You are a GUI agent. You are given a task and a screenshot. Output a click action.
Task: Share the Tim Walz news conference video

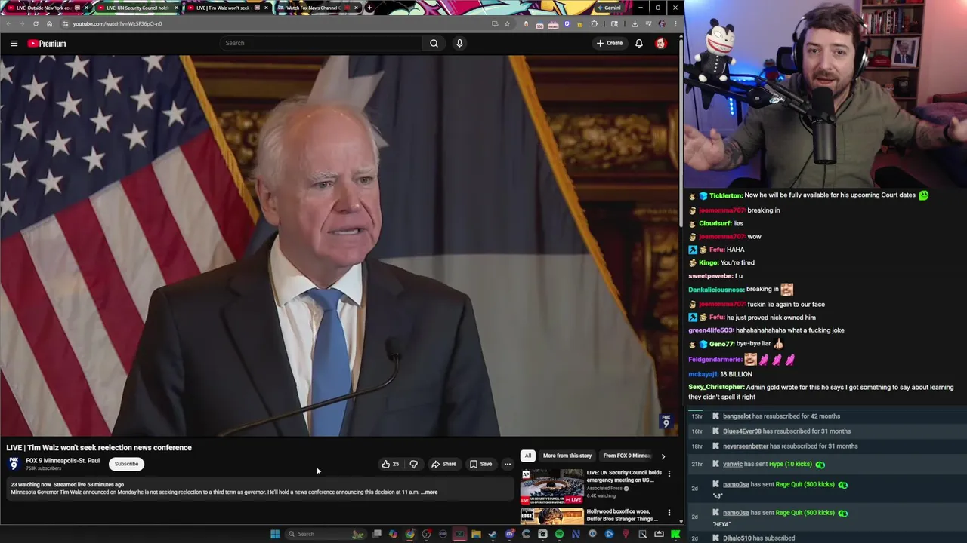pyautogui.click(x=443, y=464)
